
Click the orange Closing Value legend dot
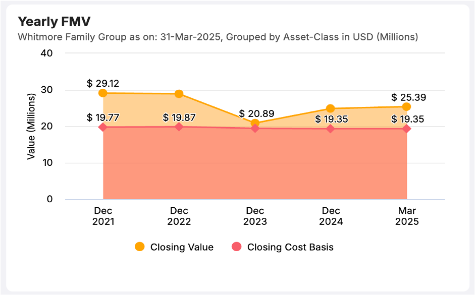coord(140,247)
